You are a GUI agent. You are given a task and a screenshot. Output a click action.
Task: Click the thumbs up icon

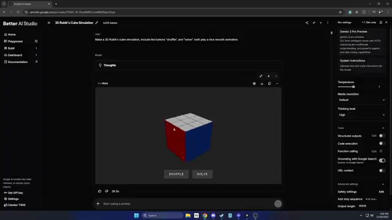click(x=100, y=191)
